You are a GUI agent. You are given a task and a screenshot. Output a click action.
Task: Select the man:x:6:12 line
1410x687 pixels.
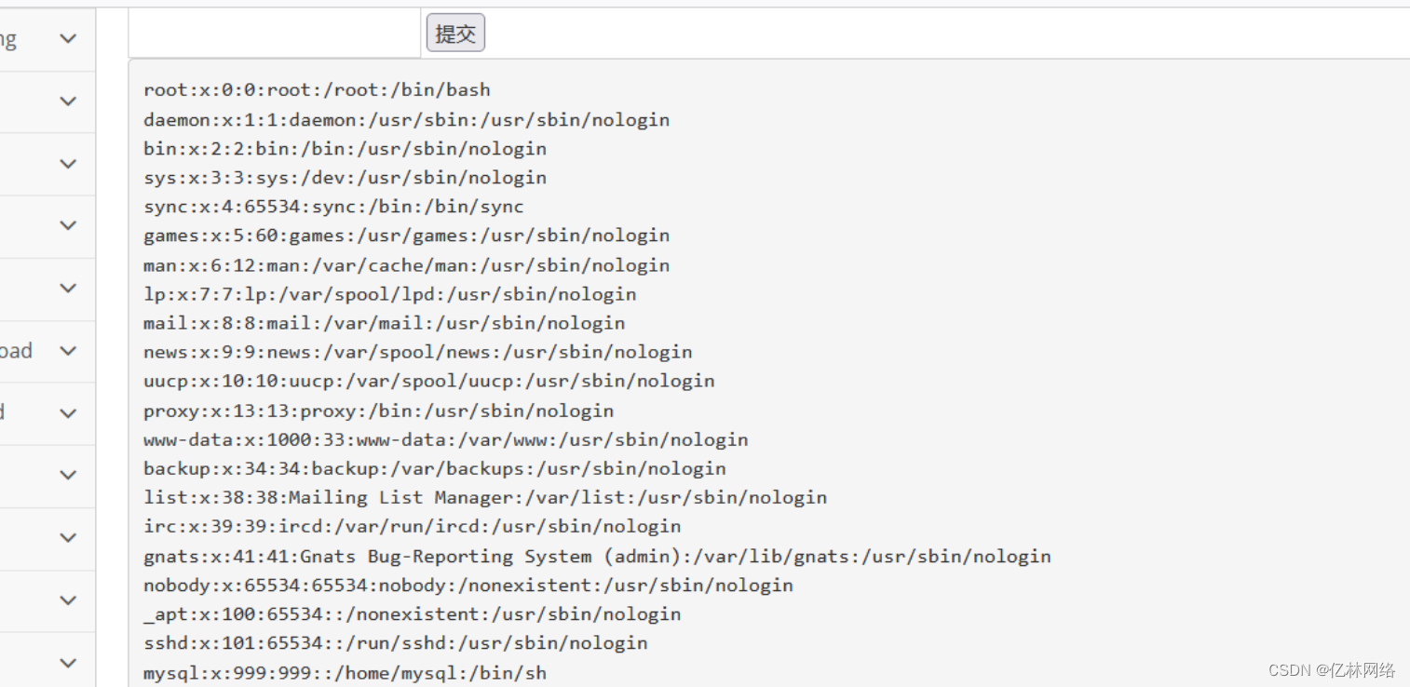pyautogui.click(x=406, y=265)
